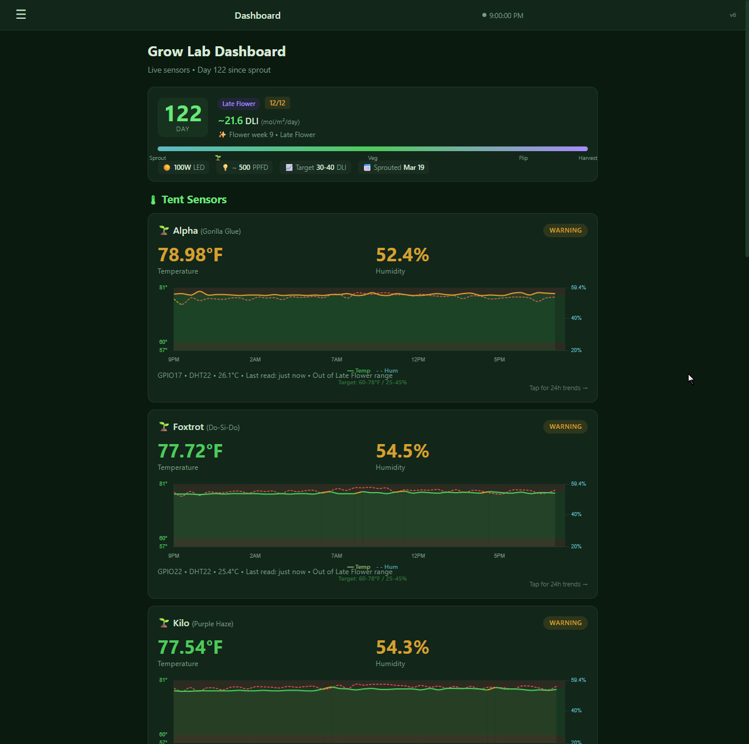This screenshot has height=744, width=749.
Task: Click the Dashboard title in the header
Action: 257,15
